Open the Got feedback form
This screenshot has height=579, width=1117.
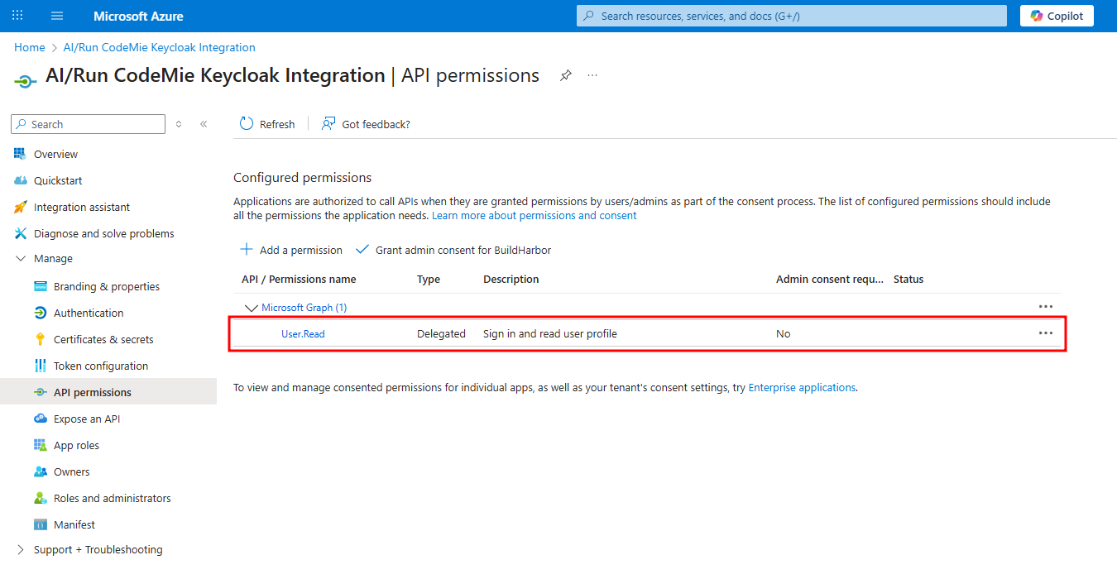click(365, 123)
